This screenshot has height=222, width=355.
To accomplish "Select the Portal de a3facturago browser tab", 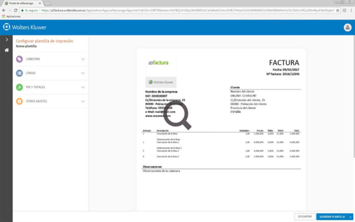I will coord(21,3).
